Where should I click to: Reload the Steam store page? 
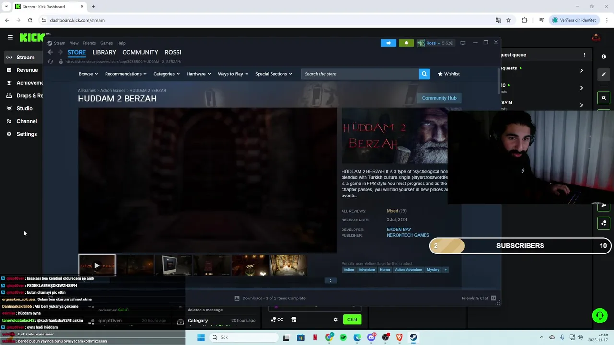click(x=50, y=62)
